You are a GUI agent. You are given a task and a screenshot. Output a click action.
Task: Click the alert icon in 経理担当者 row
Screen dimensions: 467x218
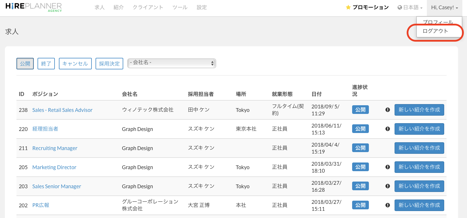click(388, 129)
